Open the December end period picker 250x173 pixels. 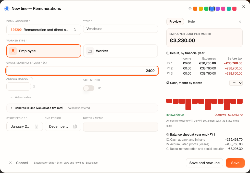[63, 126]
